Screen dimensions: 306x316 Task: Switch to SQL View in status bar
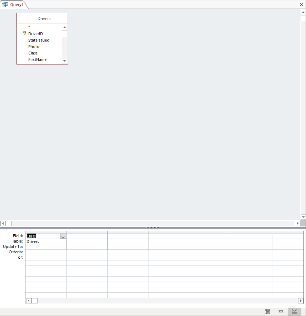tap(281, 311)
